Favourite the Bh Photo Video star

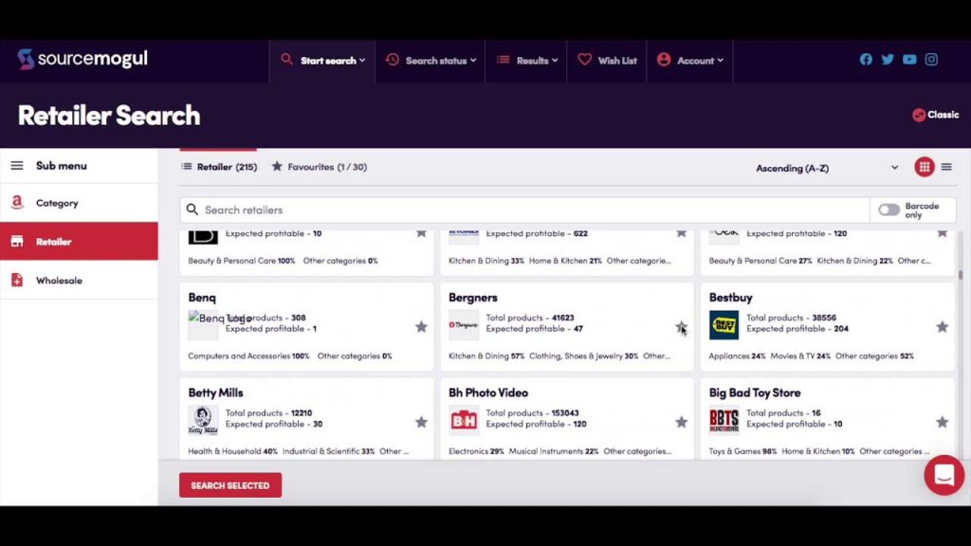point(681,422)
